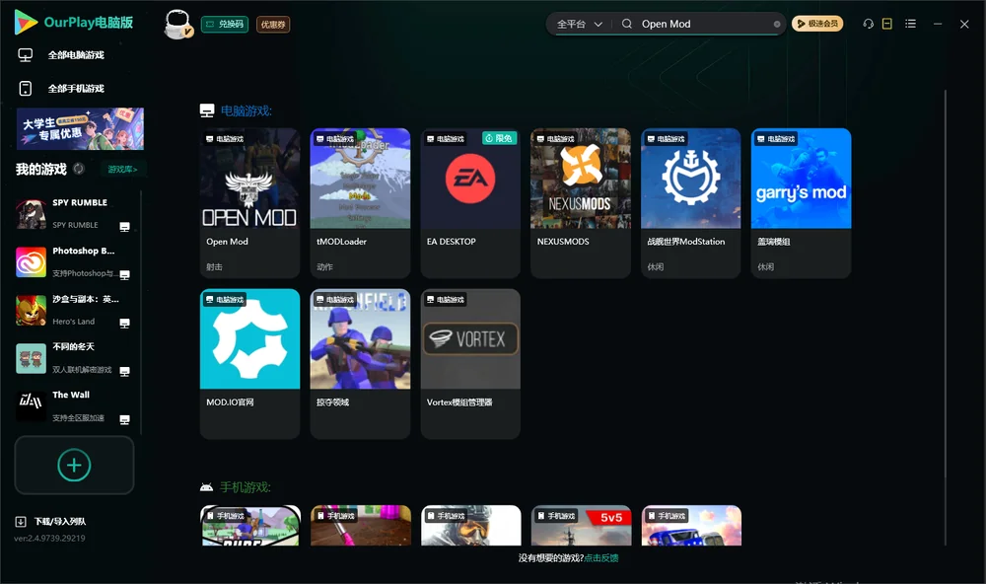Click the 优惠券 coupon button

[273, 24]
